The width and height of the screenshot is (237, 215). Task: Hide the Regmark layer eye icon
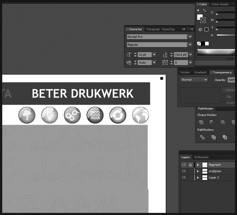(184, 165)
